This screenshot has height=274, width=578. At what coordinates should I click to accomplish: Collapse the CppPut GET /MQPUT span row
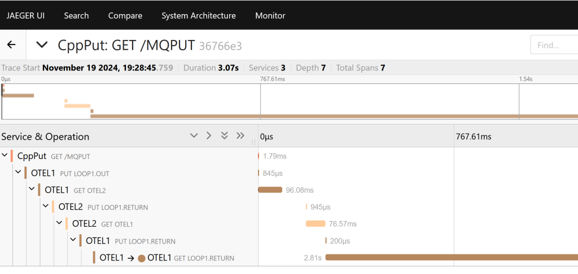[5, 156]
